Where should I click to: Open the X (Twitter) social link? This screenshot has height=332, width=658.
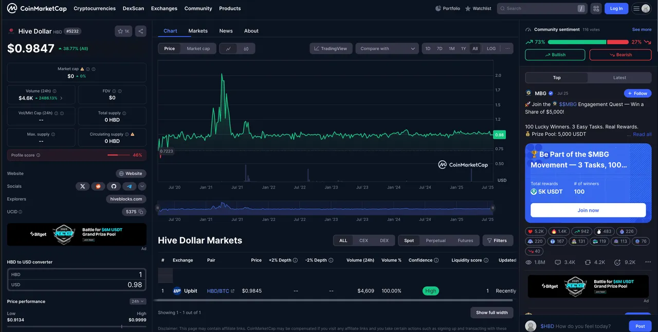83,186
